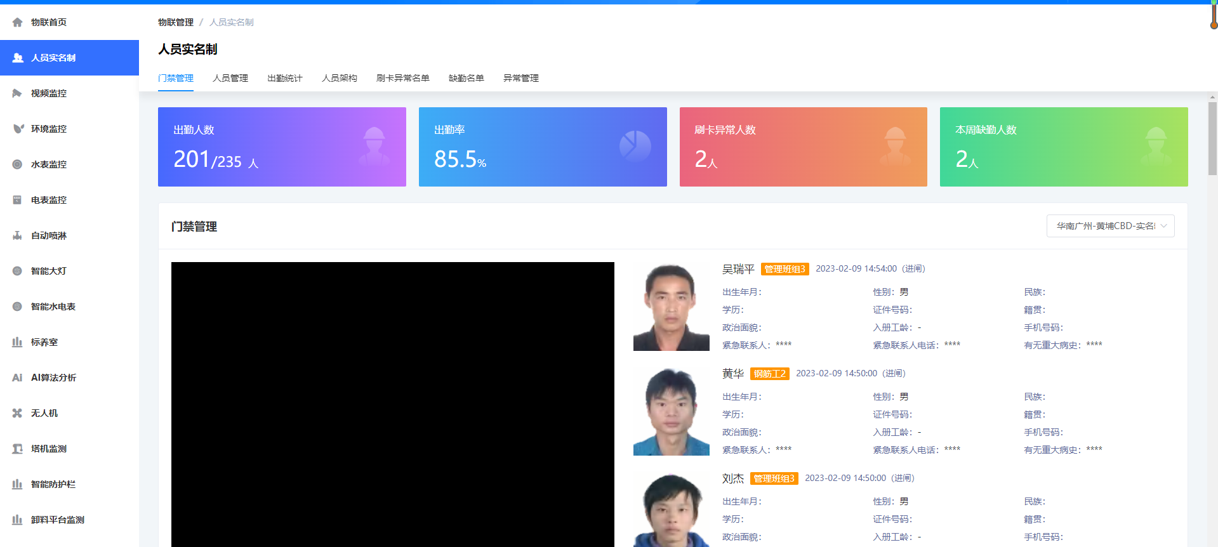Click the name 吴瑞平
The image size is (1218, 547).
739,269
